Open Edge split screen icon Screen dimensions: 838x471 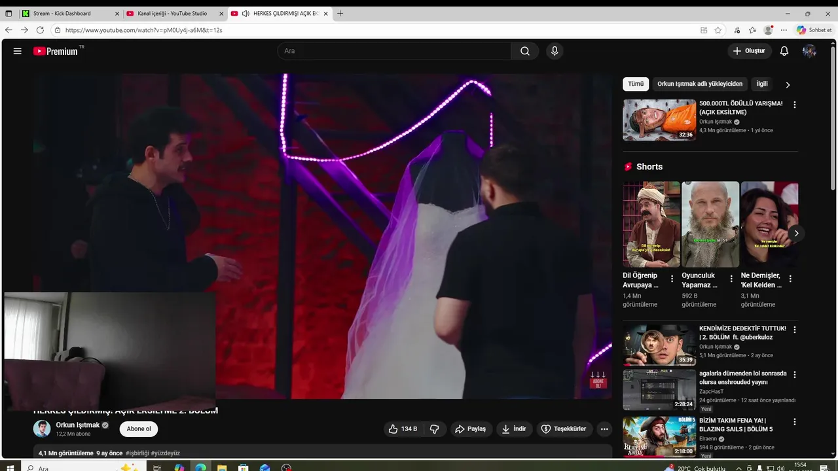(704, 30)
